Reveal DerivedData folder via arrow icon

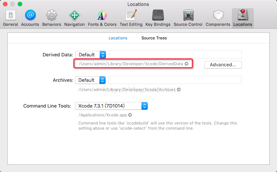pos(187,64)
